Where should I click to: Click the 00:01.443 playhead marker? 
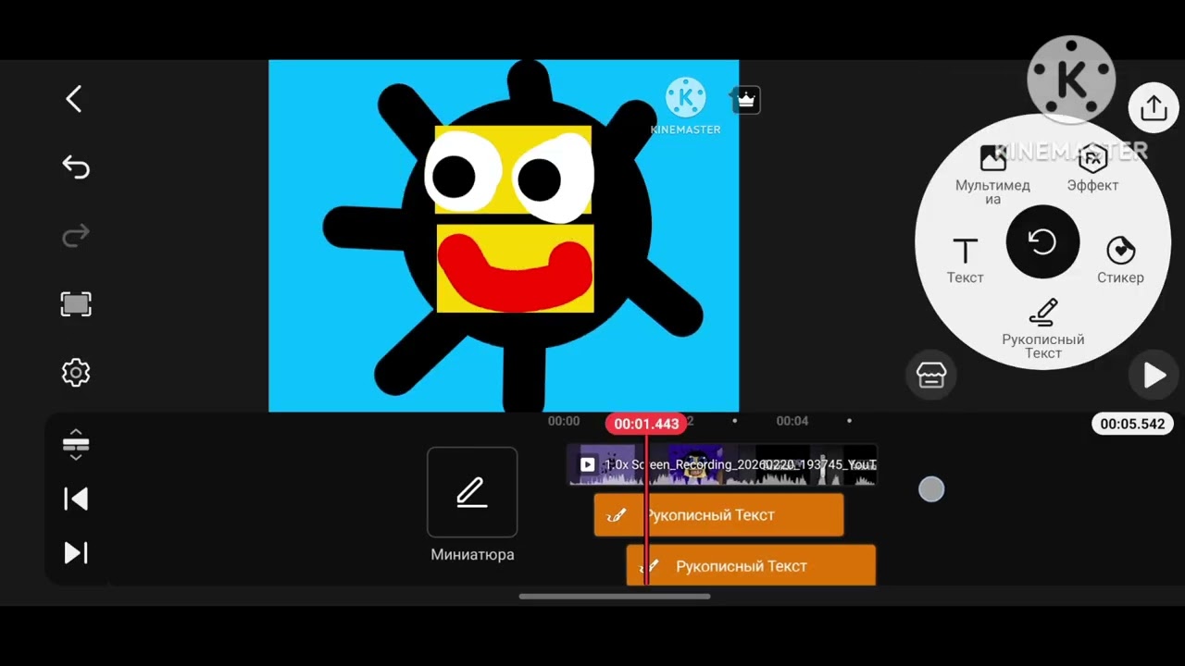(x=646, y=424)
